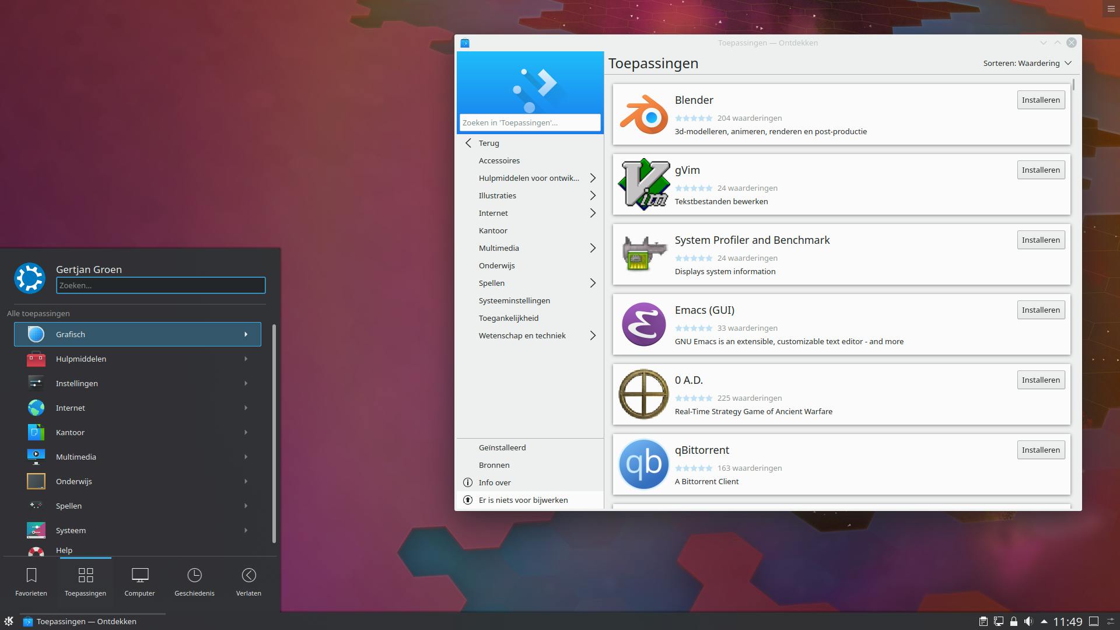
Task: Switch to the Geschiedenis launcher tab
Action: point(194,582)
